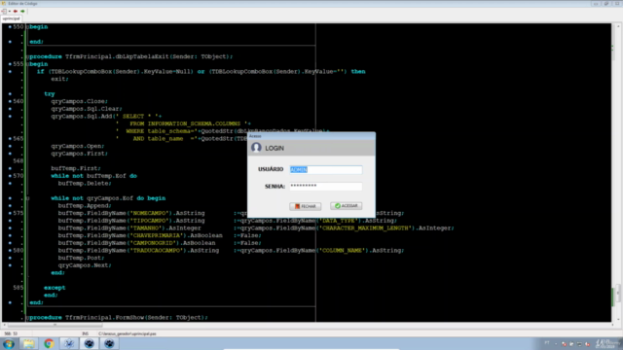Collapse the fold marker at line 555 begin
The width and height of the screenshot is (623, 350).
(x=27, y=64)
